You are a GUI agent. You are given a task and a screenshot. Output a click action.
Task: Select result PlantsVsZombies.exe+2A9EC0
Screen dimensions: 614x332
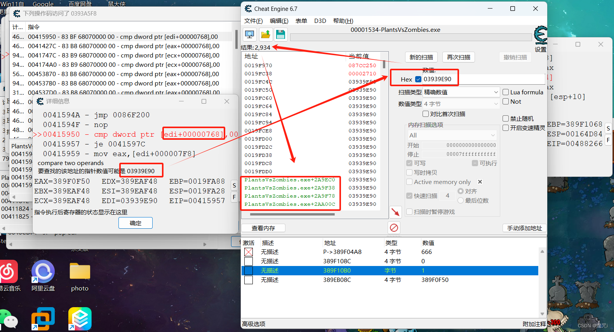coord(290,180)
